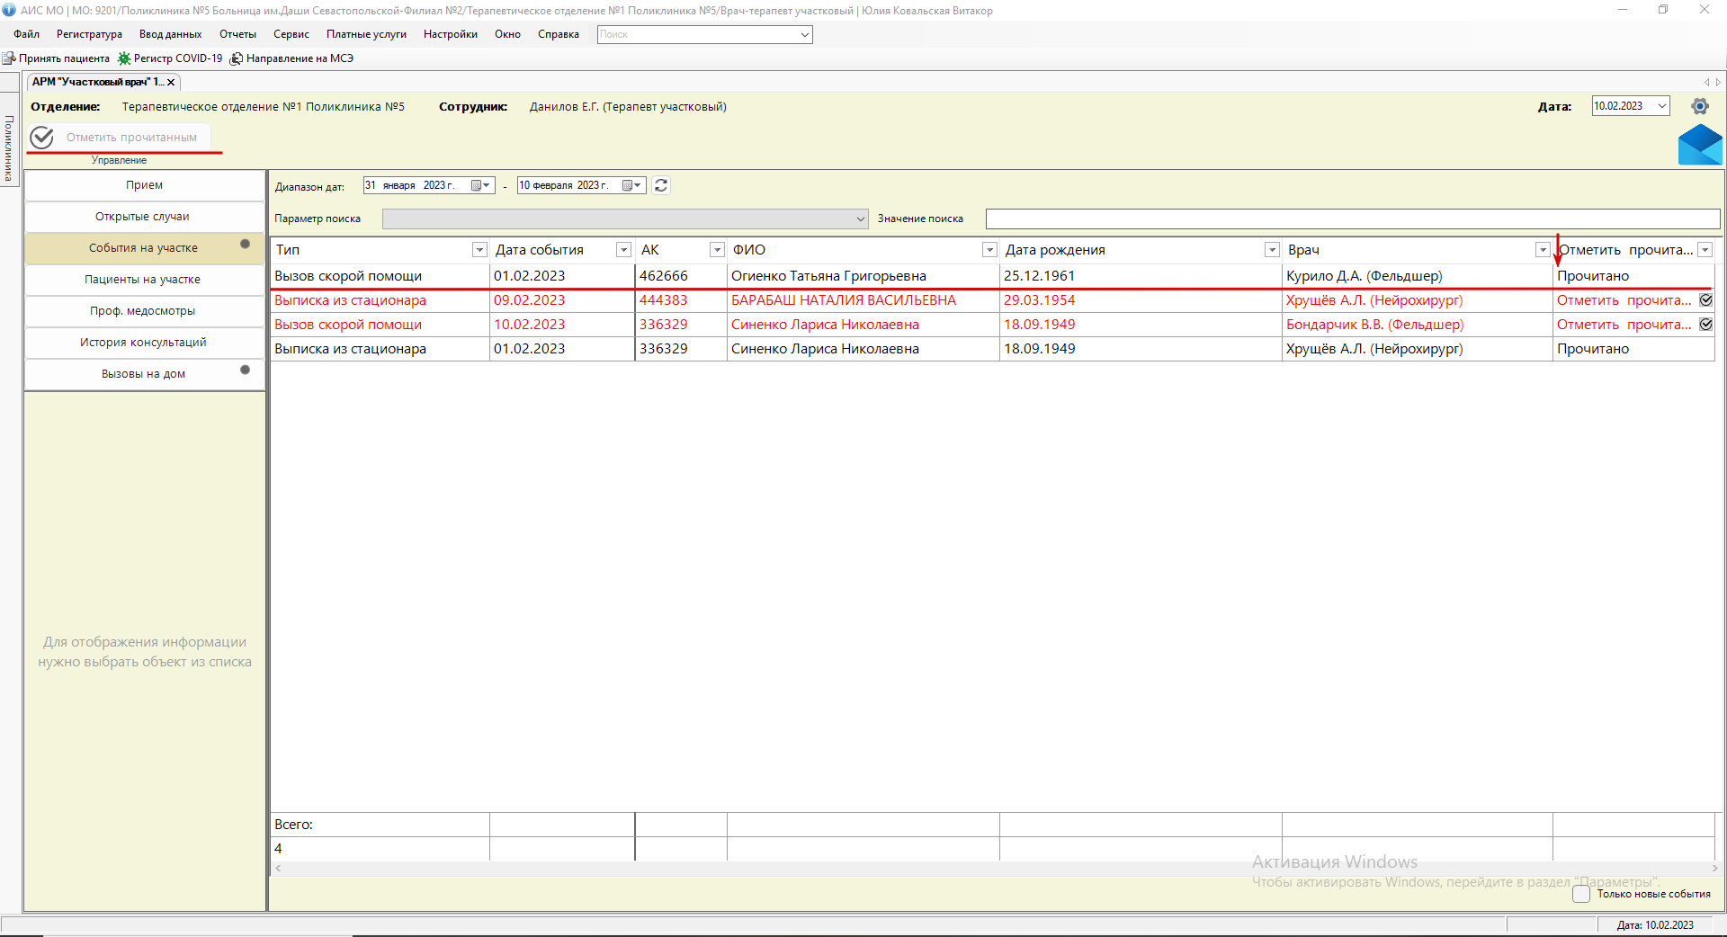This screenshot has height=937, width=1727.
Task: Select the Огиенко Татьяна Григорьевна row
Action: 992,276
